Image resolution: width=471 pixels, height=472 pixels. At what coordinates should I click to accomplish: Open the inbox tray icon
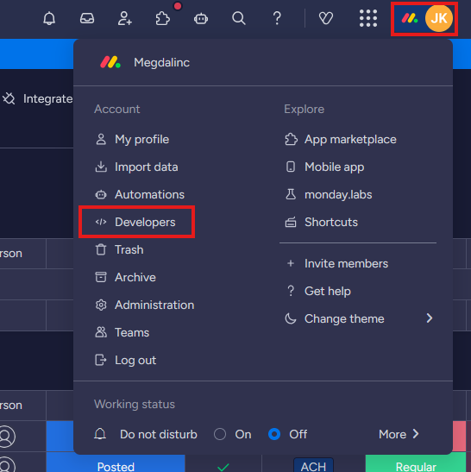click(x=87, y=19)
